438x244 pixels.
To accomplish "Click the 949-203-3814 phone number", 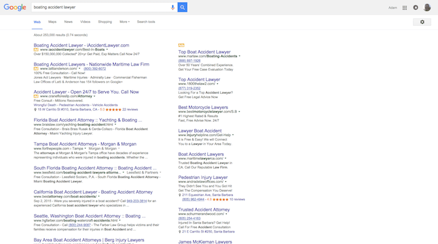I will click(137, 201).
